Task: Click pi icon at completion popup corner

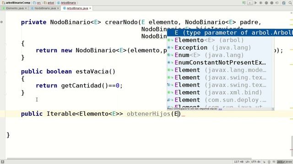Action: (x=273, y=109)
